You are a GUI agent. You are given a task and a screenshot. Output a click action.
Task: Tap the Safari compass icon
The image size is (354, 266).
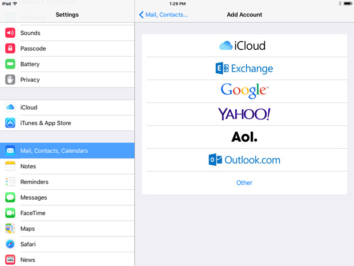(10, 244)
